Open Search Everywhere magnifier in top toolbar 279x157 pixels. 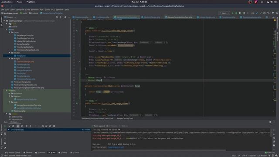(x=277, y=13)
